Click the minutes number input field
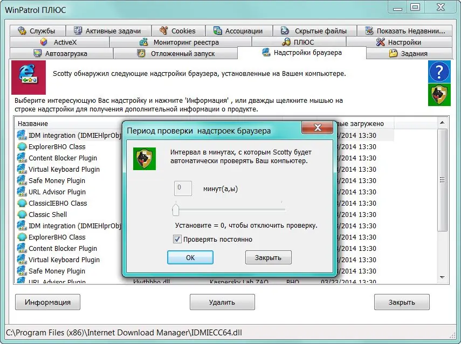The height and width of the screenshot is (344, 461). 183,188
